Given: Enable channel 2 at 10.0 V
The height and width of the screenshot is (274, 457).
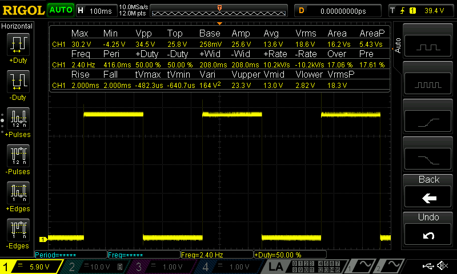Looking at the screenshot, I should 94,267.
